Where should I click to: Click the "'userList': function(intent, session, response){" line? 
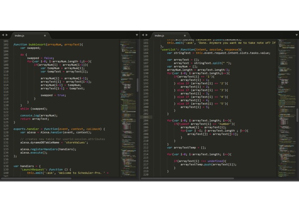point(201,50)
